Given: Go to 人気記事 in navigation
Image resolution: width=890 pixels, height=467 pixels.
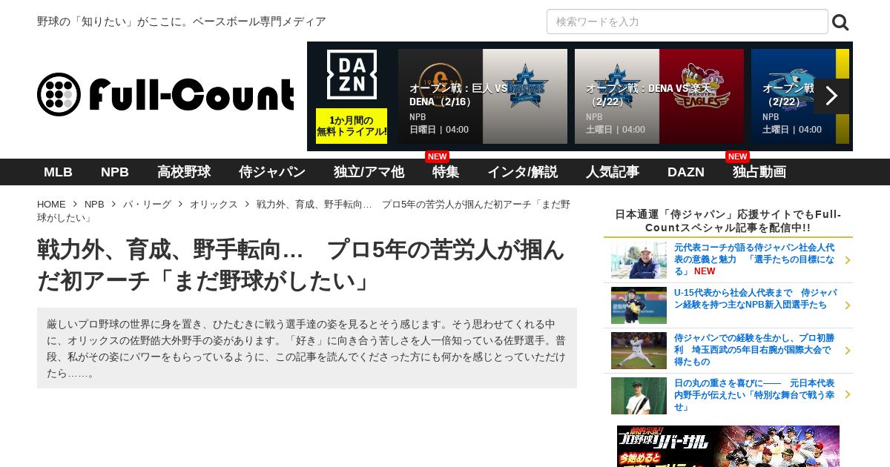Looking at the screenshot, I should pos(613,172).
